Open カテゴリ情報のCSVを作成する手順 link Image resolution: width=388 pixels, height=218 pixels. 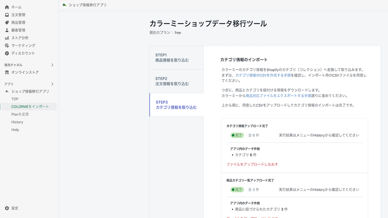263,75
